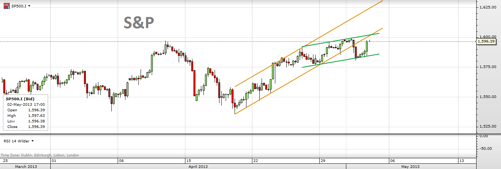Click the April 2013 month label

tap(198, 167)
